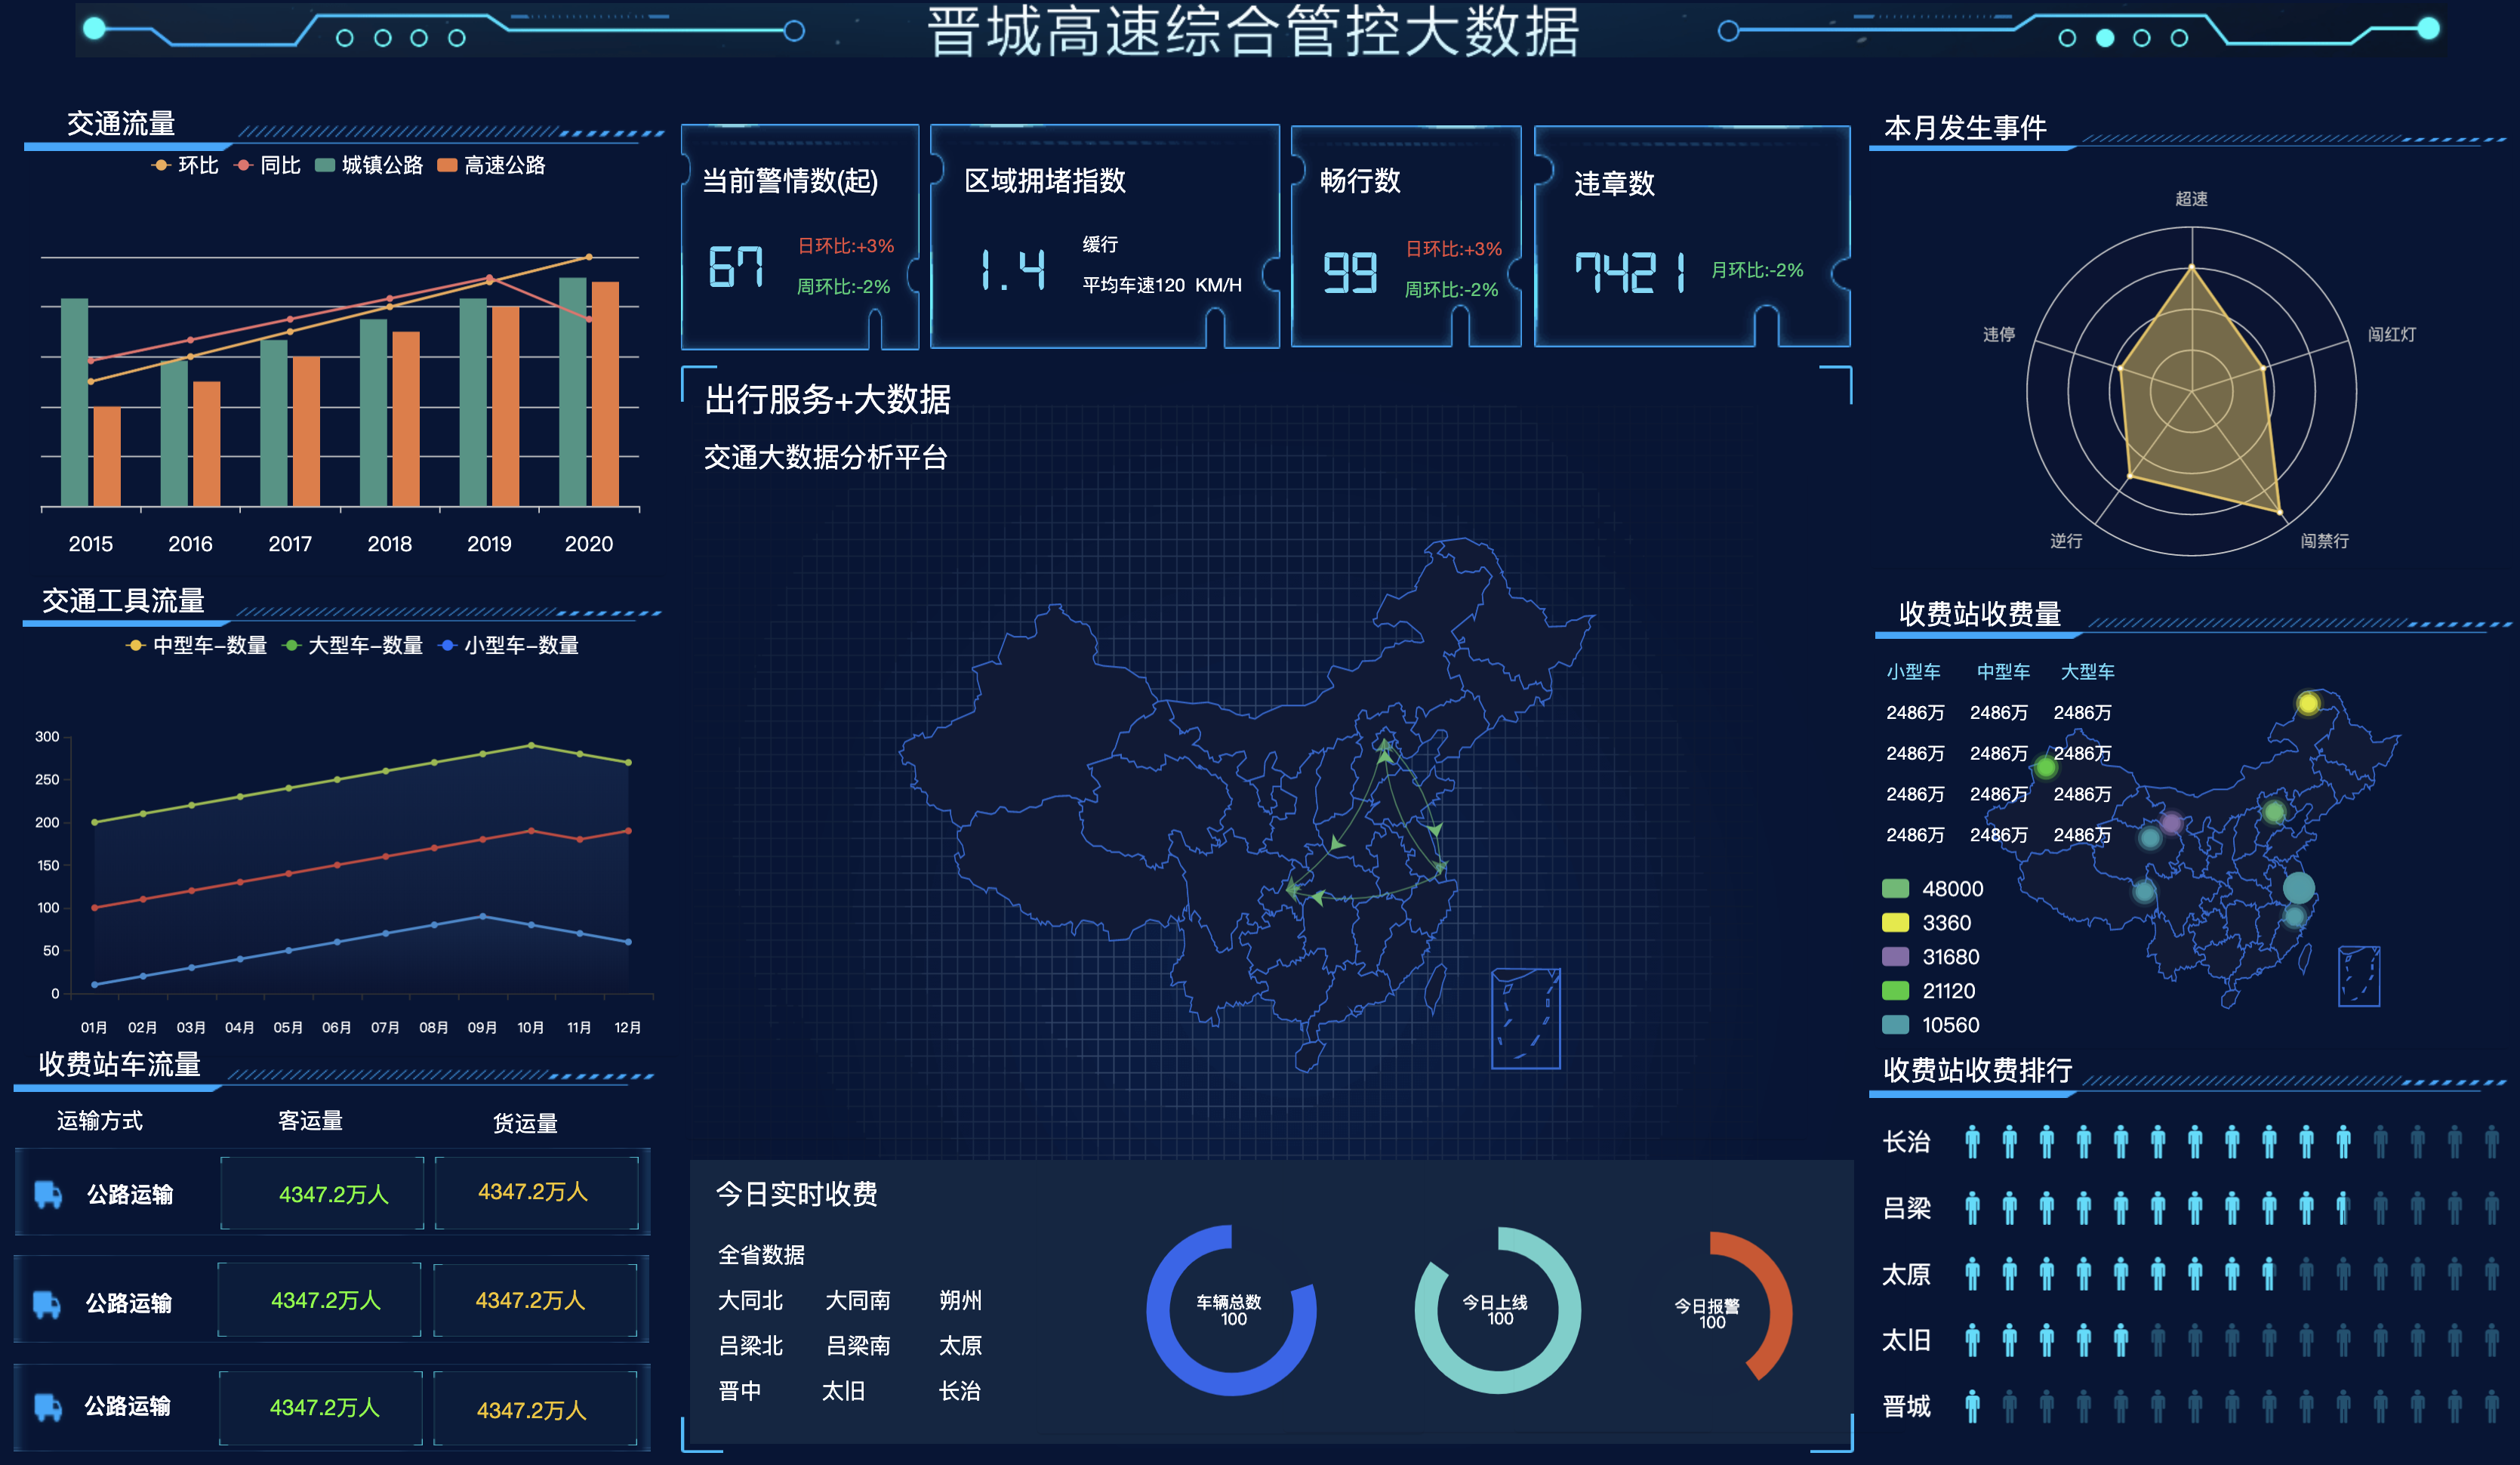Click the purple bubble on the toll map

[x=2171, y=823]
